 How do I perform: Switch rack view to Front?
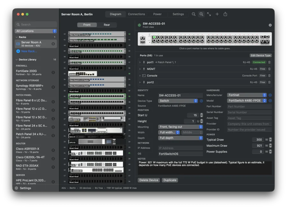[87, 25]
